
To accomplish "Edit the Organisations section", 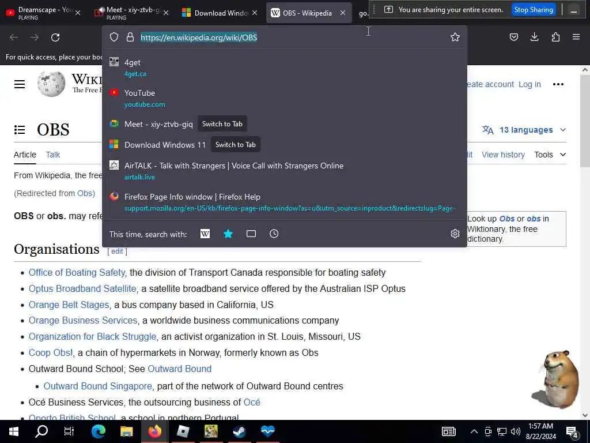I will point(117,251).
